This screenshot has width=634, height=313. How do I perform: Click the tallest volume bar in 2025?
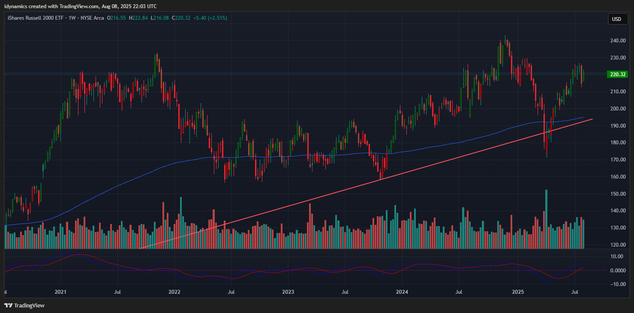(546, 219)
